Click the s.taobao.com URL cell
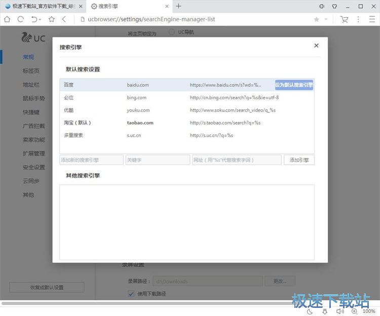The width and height of the screenshot is (380, 316). click(225, 123)
